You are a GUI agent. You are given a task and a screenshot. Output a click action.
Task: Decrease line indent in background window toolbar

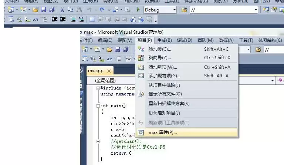click(54, 19)
